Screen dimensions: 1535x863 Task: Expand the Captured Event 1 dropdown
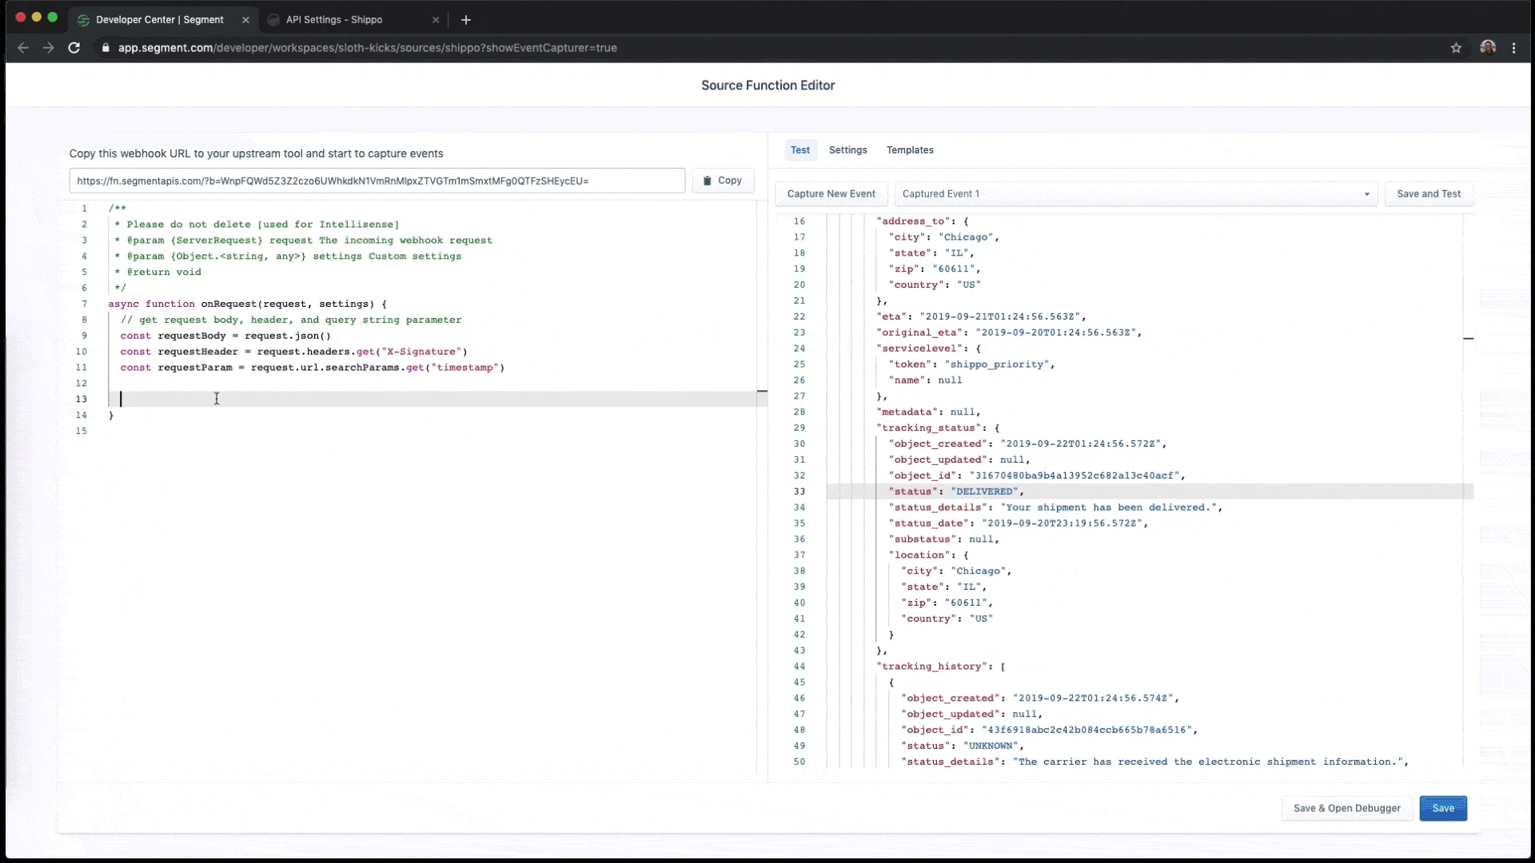(x=1135, y=194)
